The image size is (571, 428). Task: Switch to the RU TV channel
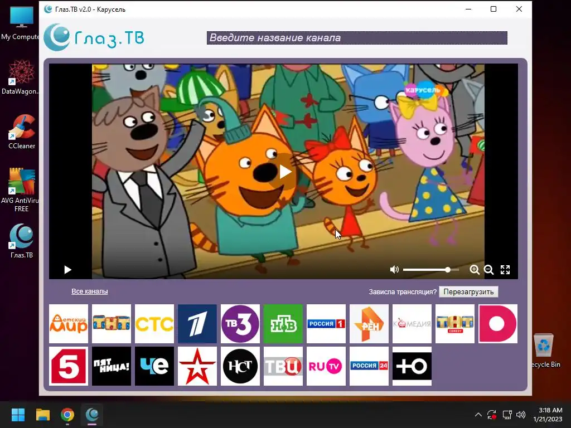[326, 366]
